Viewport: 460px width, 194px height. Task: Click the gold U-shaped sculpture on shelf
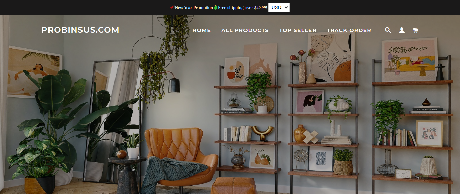[x=262, y=133]
